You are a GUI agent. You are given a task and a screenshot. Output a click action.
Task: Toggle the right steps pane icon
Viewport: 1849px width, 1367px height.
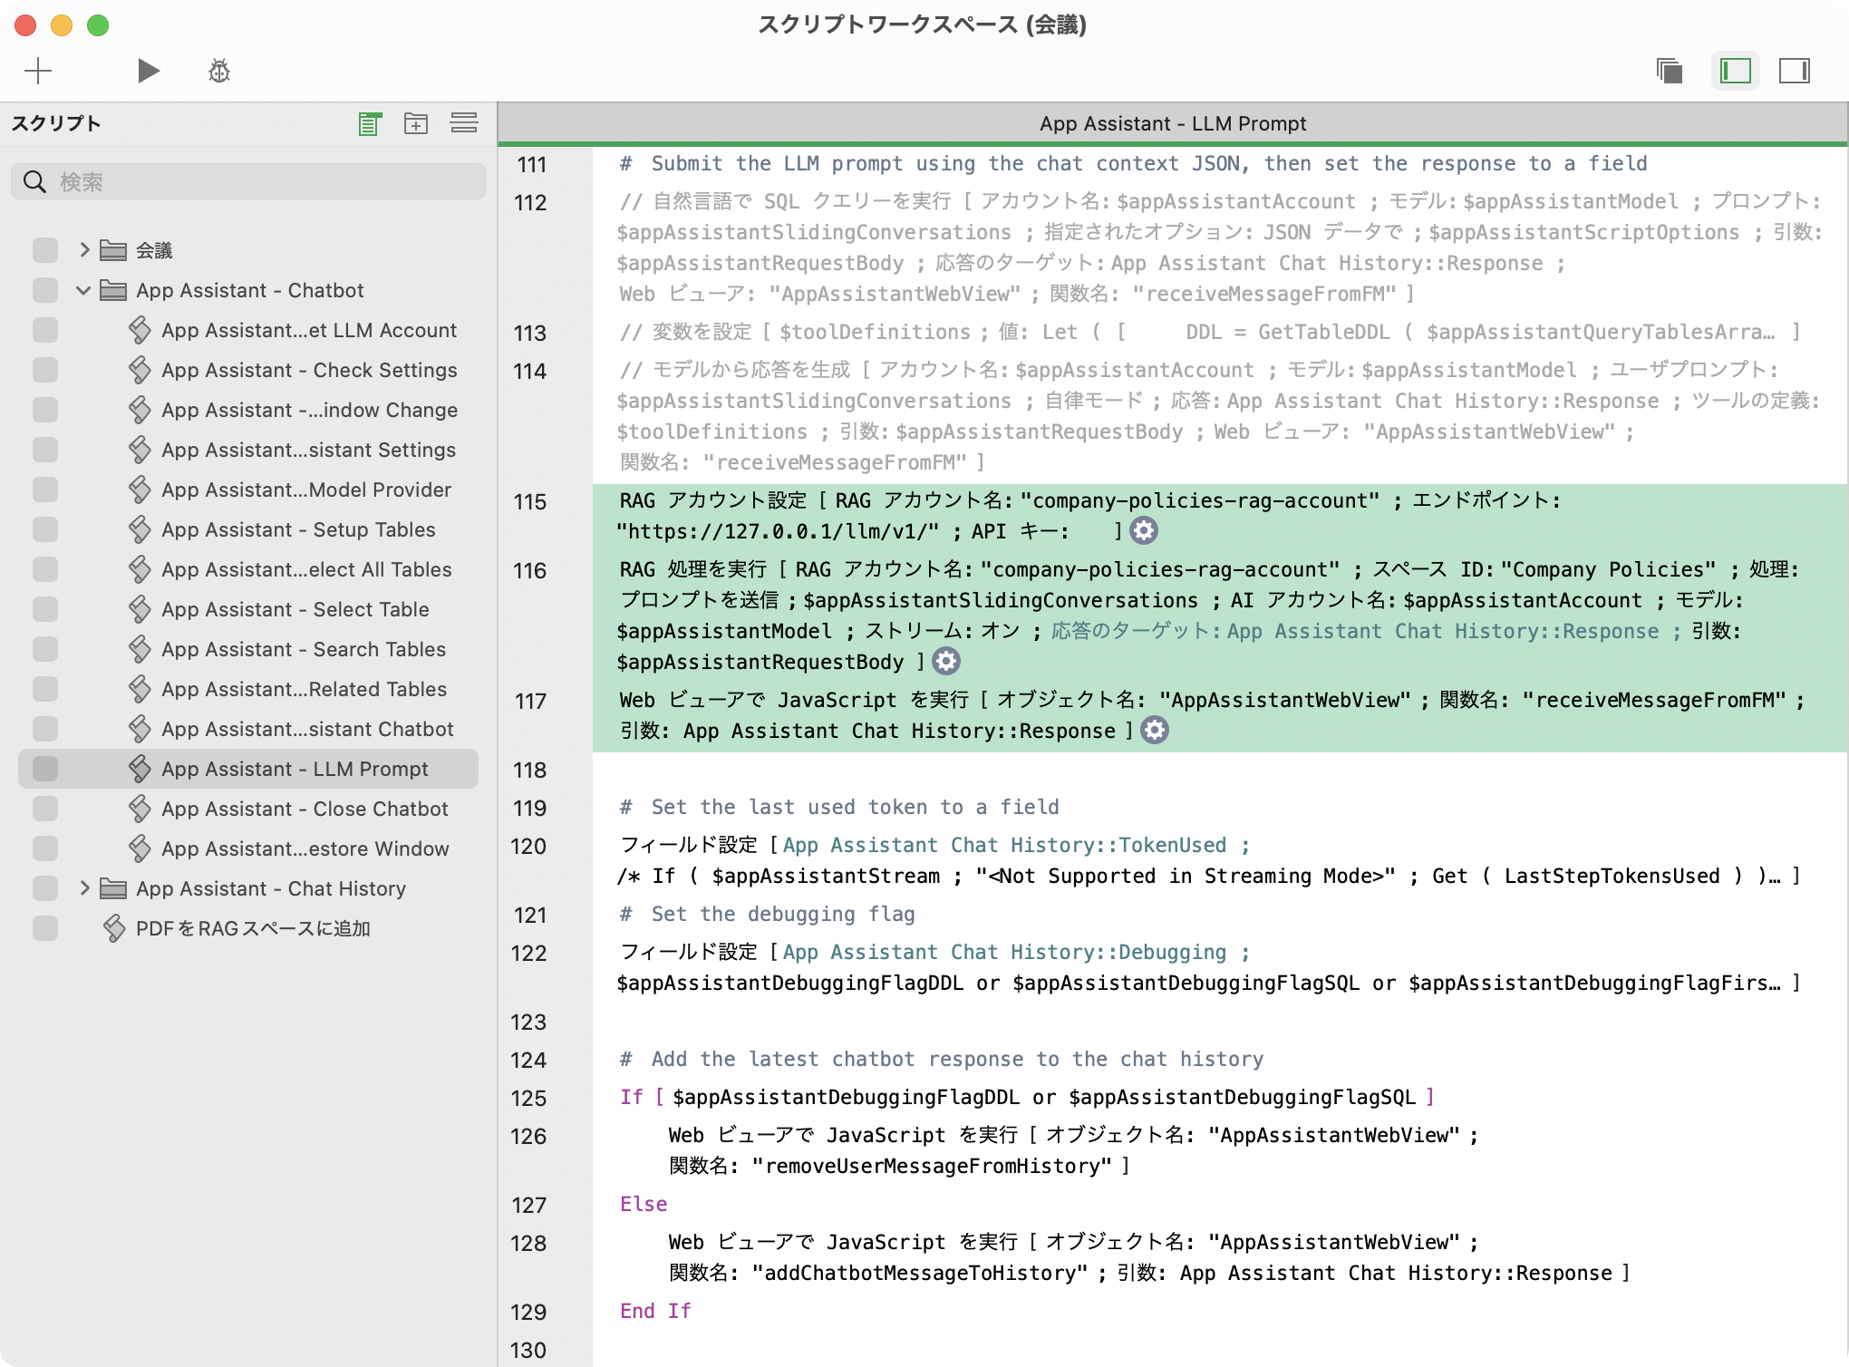tap(1795, 71)
